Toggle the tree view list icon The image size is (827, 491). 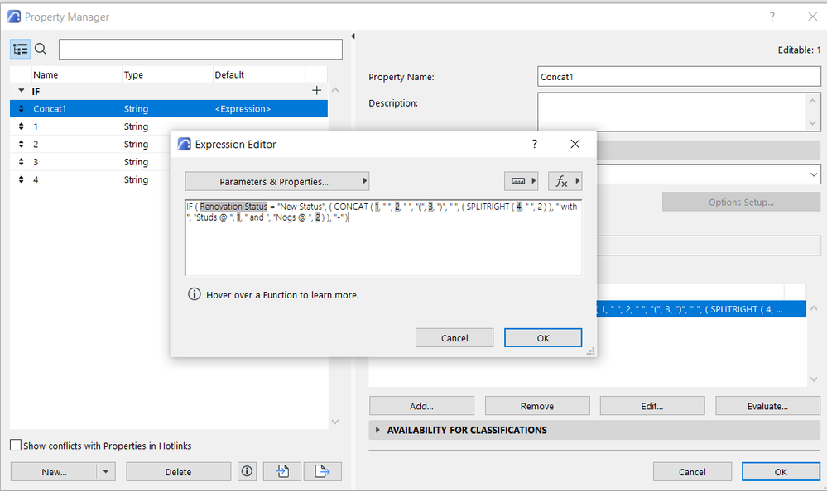click(20, 49)
